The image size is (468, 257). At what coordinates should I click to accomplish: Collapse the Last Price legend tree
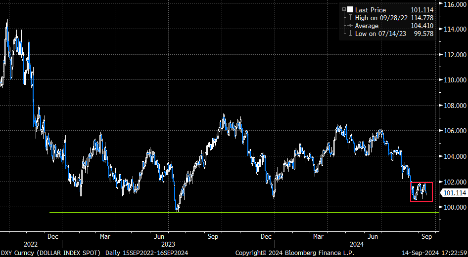point(344,9)
